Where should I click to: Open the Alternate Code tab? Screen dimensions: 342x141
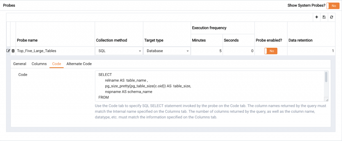(x=79, y=64)
